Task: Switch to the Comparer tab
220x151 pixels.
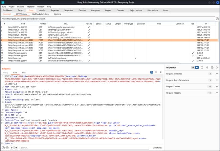Action: pyautogui.click(x=95, y=10)
